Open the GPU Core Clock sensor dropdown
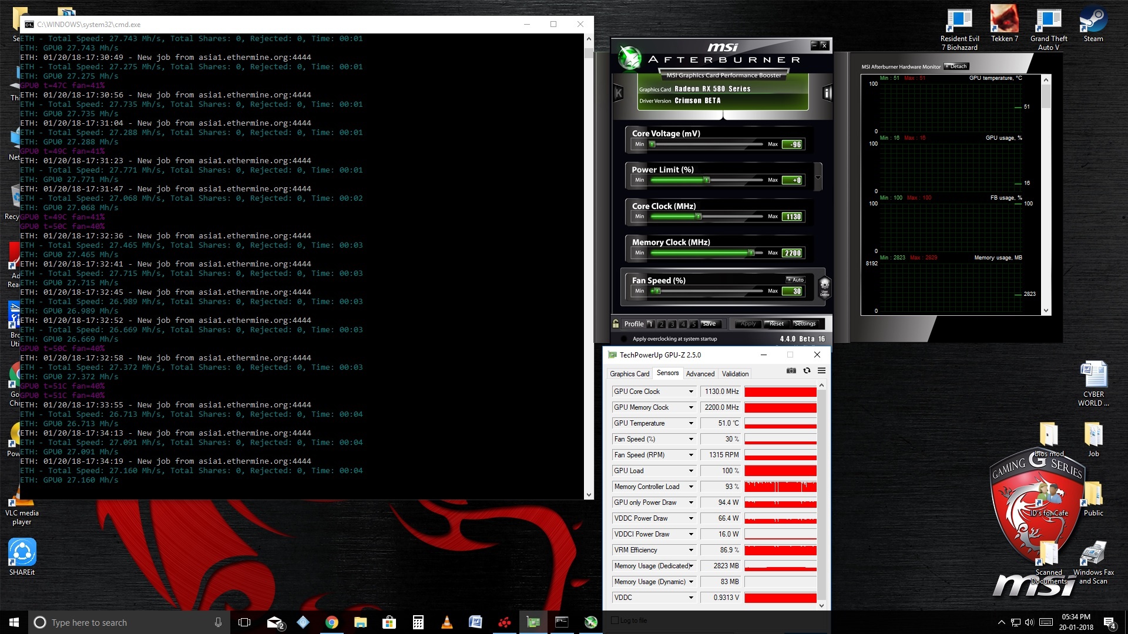This screenshot has height=634, width=1128. pyautogui.click(x=691, y=392)
